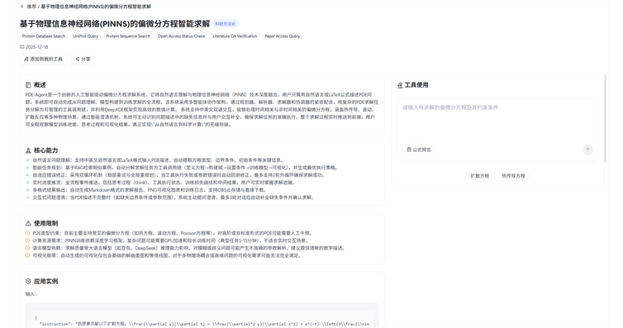Click the 使用限制 heading text
This screenshot has height=328, width=623.
coord(45,223)
